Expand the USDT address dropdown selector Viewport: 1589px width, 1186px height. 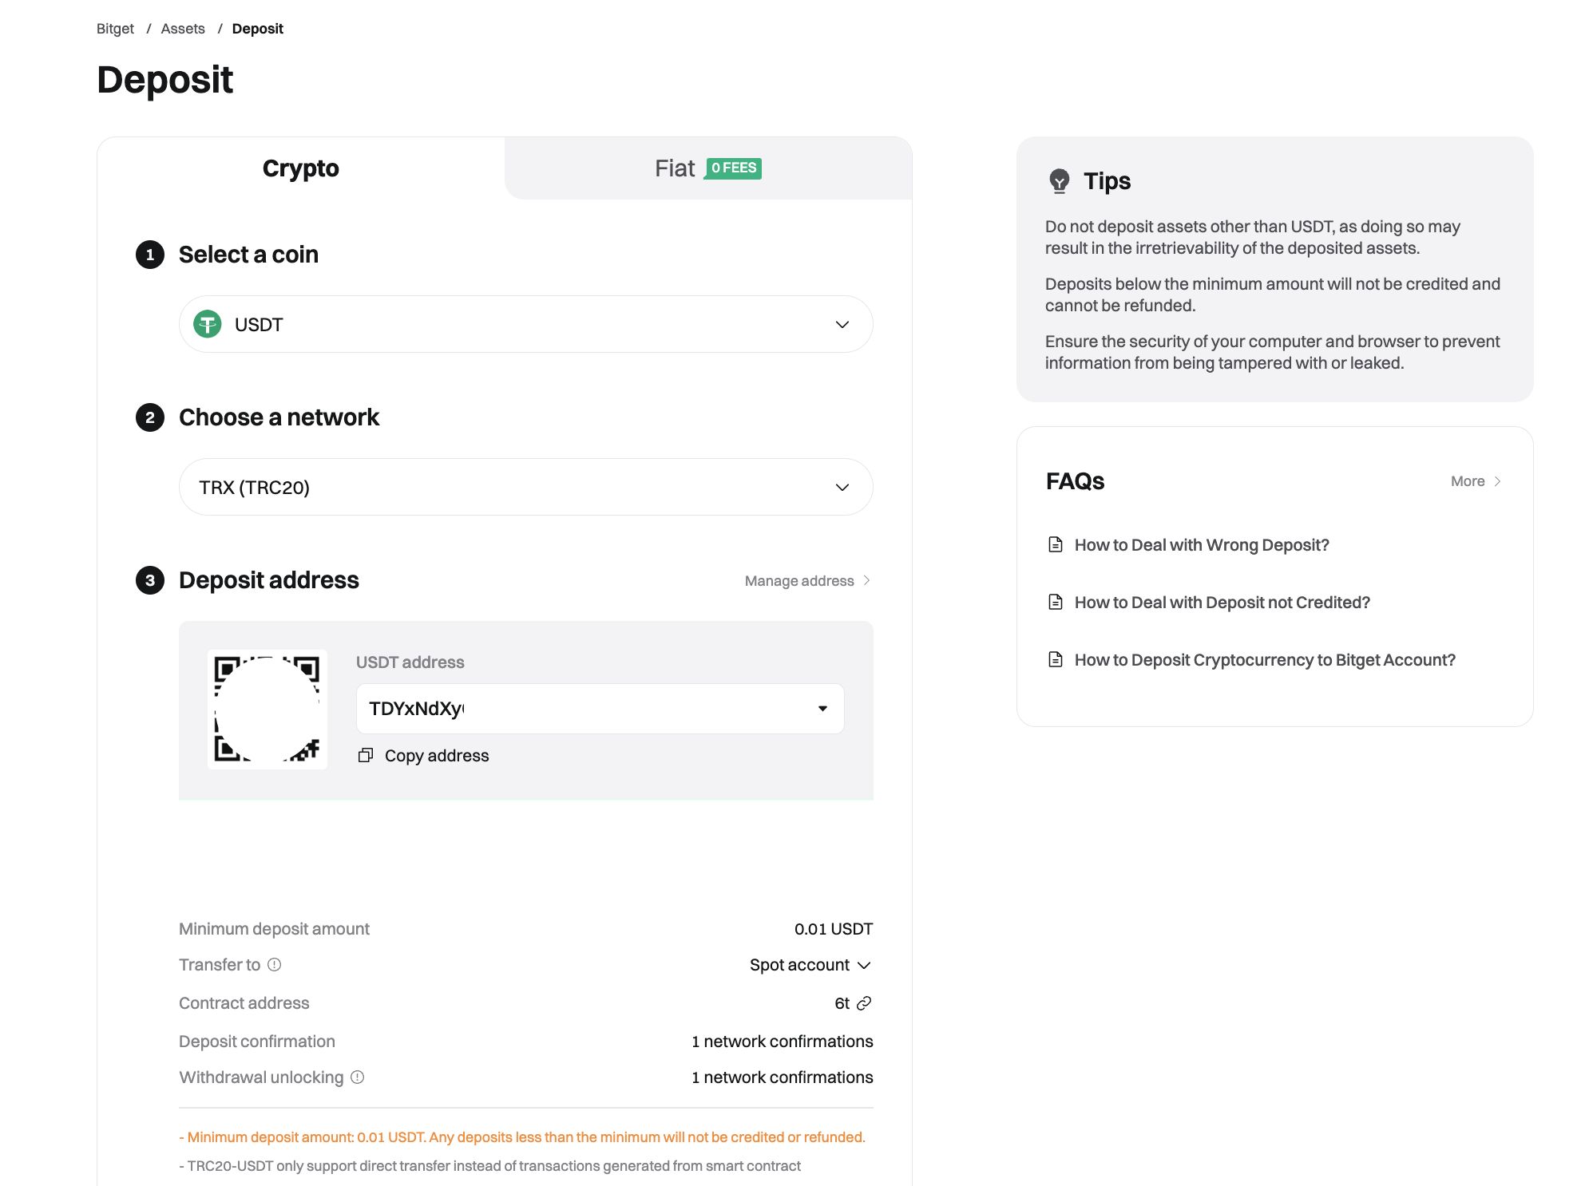tap(822, 709)
